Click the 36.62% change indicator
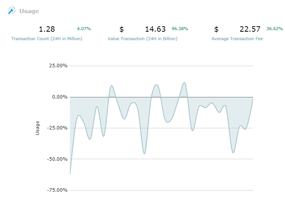The height and width of the screenshot is (199, 285). click(275, 29)
